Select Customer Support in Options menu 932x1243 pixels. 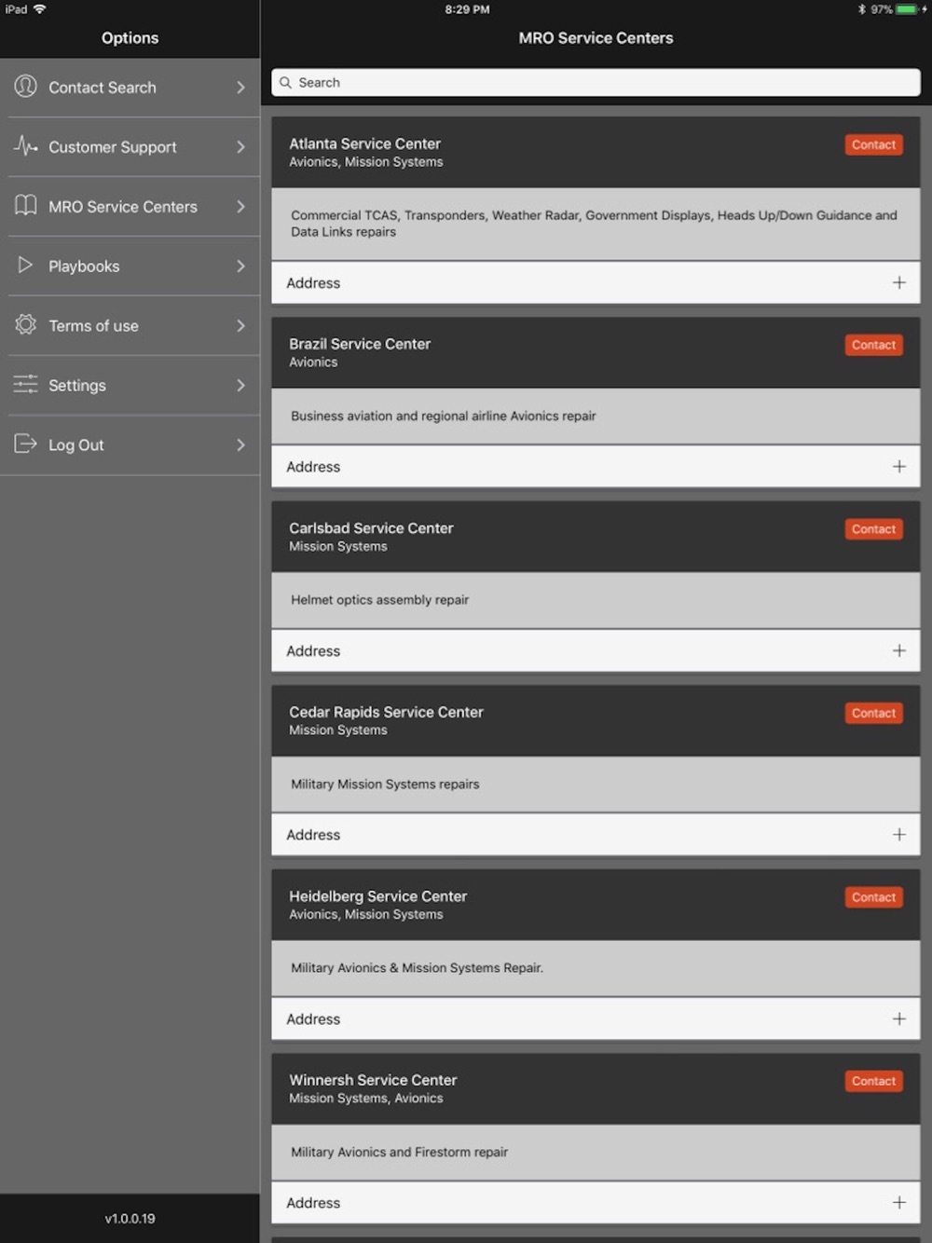point(130,147)
